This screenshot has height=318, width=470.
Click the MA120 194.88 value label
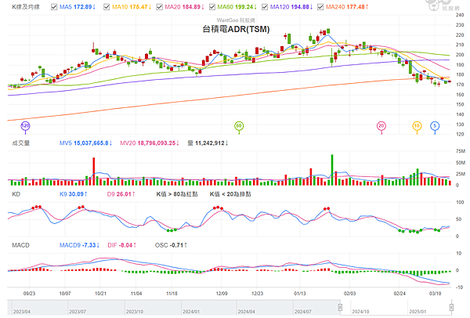pos(291,6)
